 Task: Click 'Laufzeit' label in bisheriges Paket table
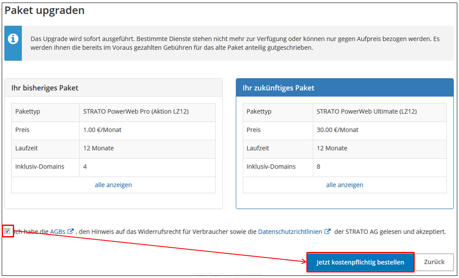pyautogui.click(x=26, y=148)
